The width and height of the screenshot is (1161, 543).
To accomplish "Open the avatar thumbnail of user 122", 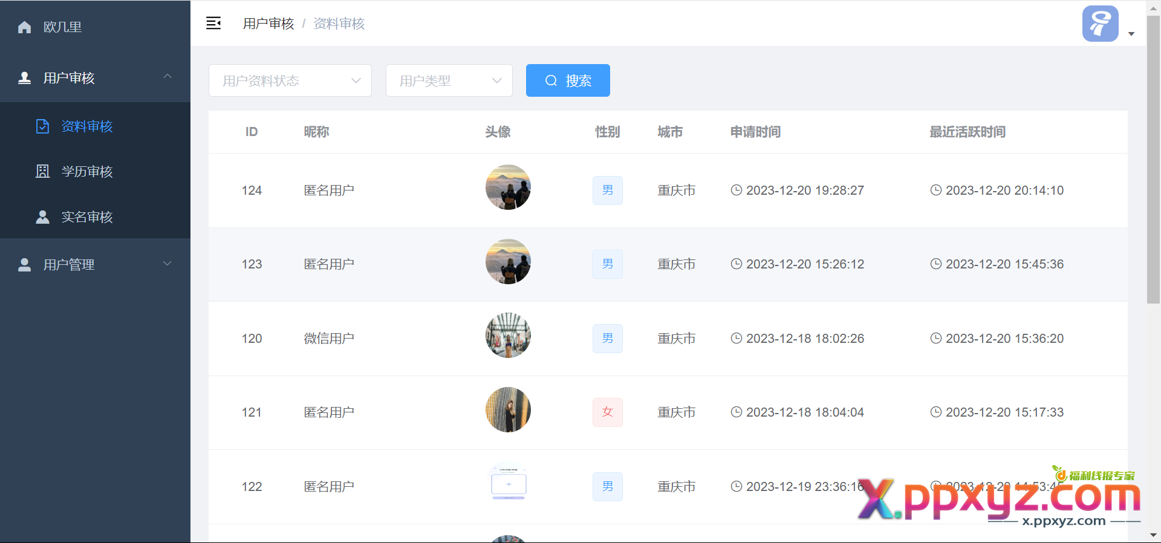I will (508, 484).
